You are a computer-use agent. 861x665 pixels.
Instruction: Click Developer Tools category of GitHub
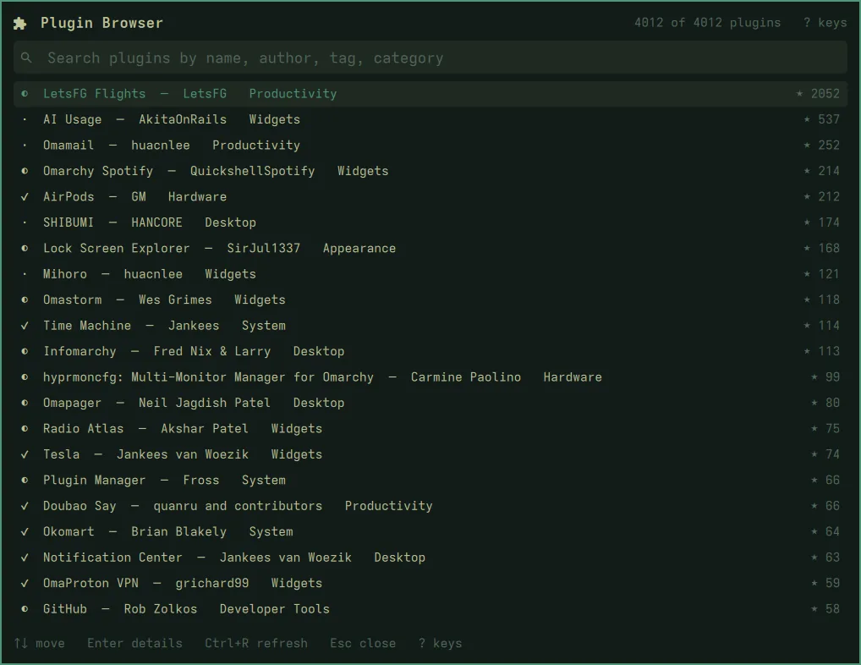click(275, 609)
